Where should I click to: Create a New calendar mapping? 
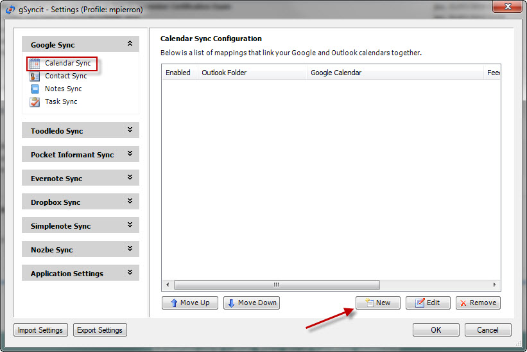click(x=378, y=303)
